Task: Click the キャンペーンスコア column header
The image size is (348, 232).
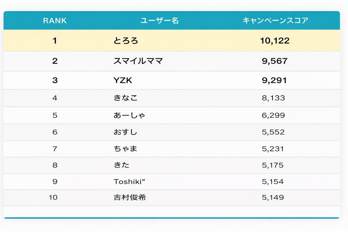Action: 275,21
